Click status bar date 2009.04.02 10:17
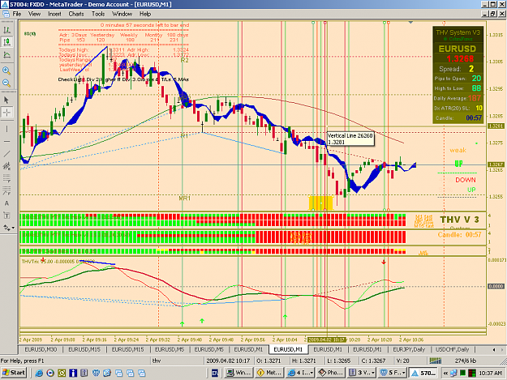The height and width of the screenshot is (380, 507). (x=228, y=361)
